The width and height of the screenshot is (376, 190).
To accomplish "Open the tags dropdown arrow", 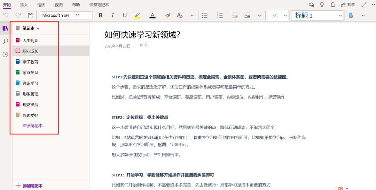I will 285,16.
